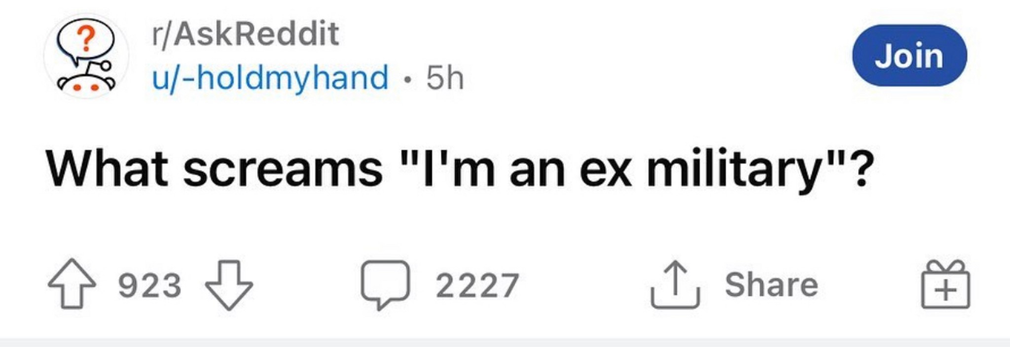Open the u/-holdmyhand user profile
Screen dimensions: 1010x347
[270, 78]
